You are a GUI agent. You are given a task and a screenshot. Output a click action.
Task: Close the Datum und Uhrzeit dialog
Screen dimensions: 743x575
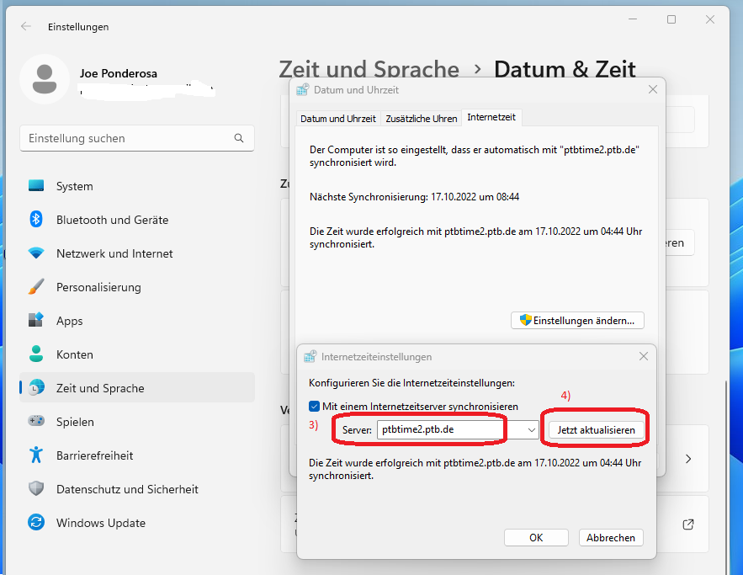[652, 89]
